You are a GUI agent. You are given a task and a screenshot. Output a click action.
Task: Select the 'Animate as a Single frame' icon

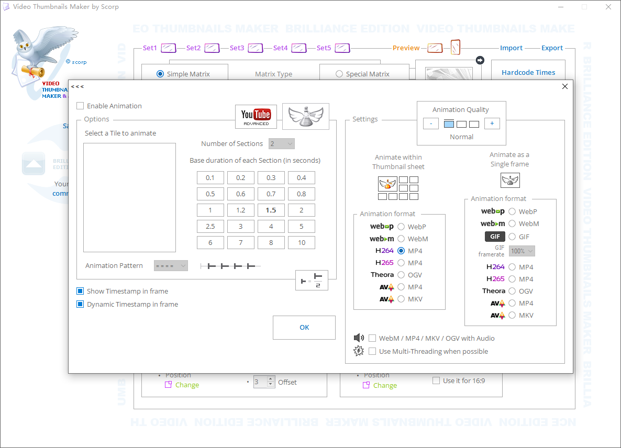click(x=509, y=180)
